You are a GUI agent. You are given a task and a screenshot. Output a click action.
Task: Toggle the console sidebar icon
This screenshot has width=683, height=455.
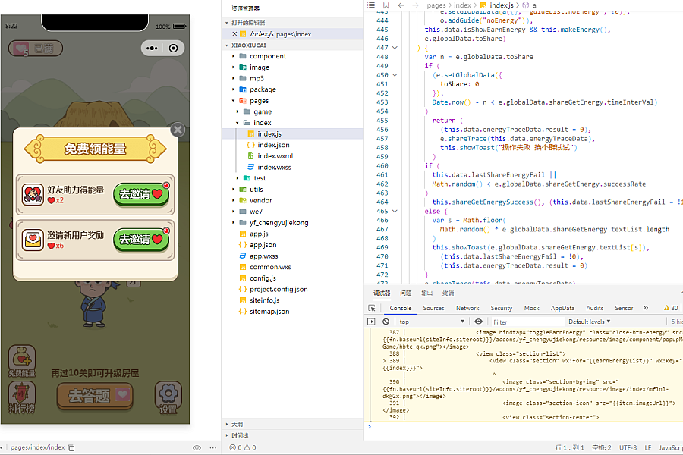(371, 322)
